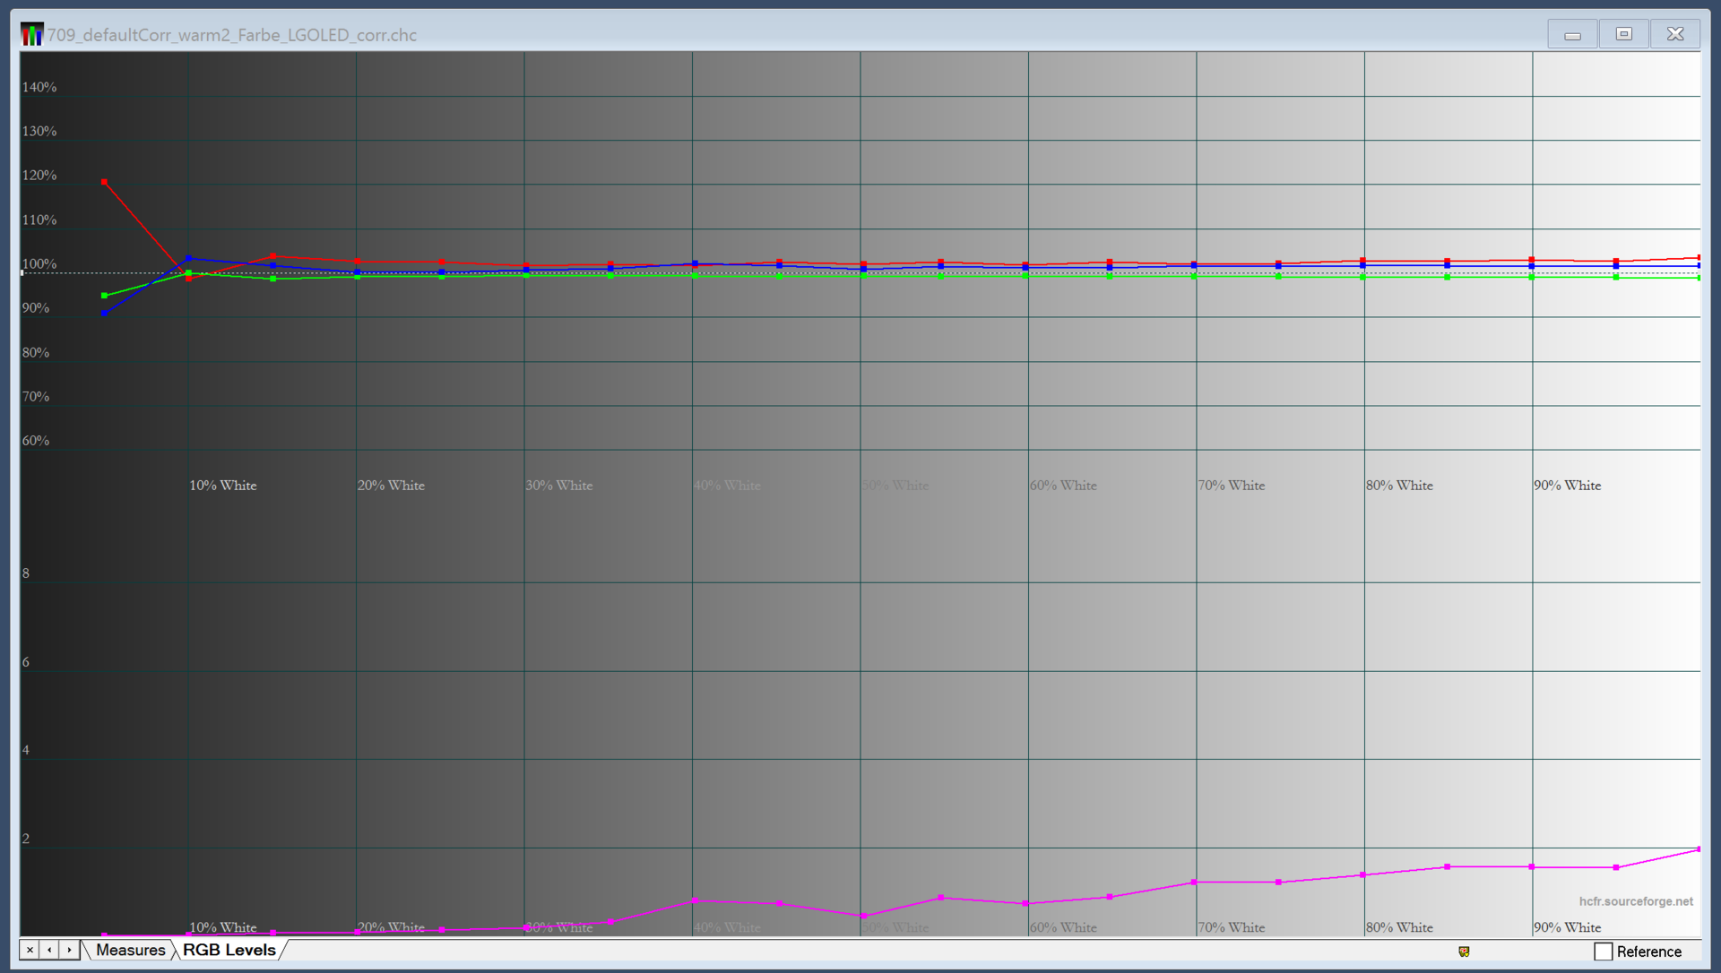
Task: Click the upper 90% White axis label
Action: 1567,486
